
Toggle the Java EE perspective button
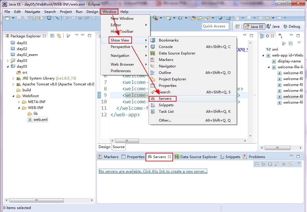[x=254, y=26]
